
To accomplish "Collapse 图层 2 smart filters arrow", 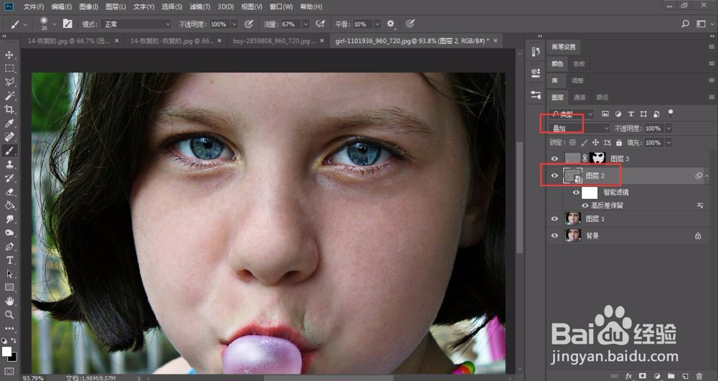I will click(x=707, y=176).
